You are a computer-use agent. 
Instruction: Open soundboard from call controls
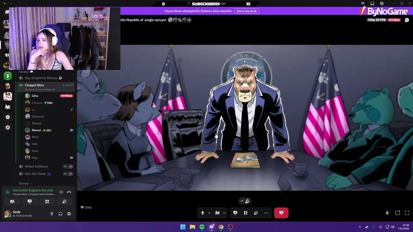[x=256, y=213]
